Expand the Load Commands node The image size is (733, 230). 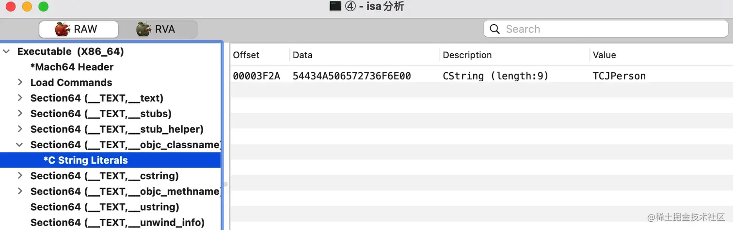tap(20, 82)
